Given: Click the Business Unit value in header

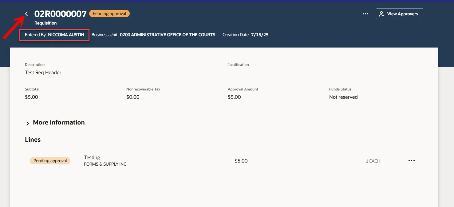Looking at the screenshot, I should 168,35.
